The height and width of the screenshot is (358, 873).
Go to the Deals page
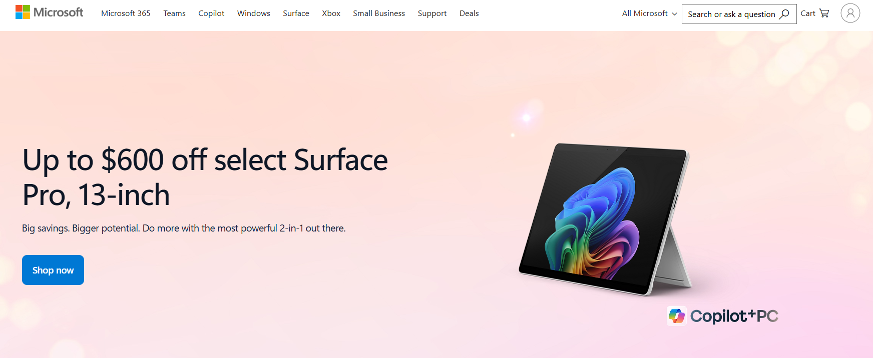click(x=469, y=13)
